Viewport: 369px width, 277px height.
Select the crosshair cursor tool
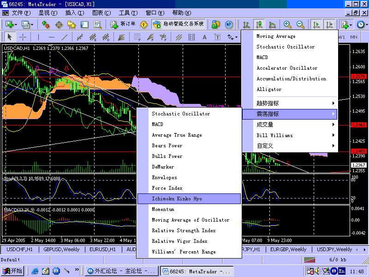tap(23, 37)
